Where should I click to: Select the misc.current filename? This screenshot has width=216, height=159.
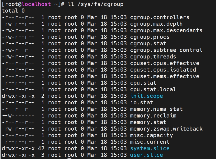point(150,142)
